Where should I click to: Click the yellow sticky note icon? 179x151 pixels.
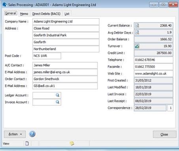tap(72, 143)
